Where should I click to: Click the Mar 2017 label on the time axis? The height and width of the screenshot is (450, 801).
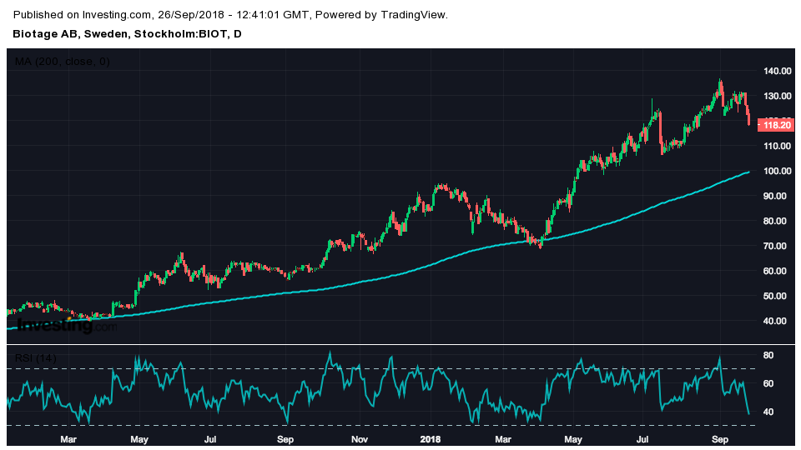click(68, 439)
